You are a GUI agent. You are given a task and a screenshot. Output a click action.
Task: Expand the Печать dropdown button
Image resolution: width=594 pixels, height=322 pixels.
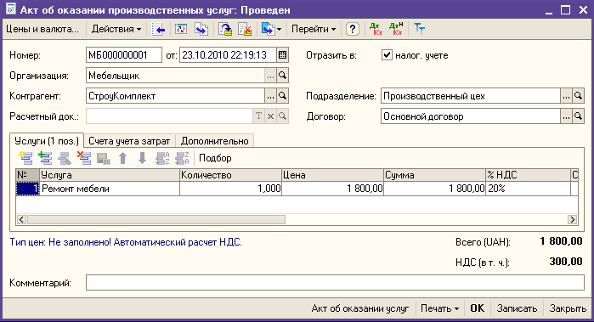(440, 308)
